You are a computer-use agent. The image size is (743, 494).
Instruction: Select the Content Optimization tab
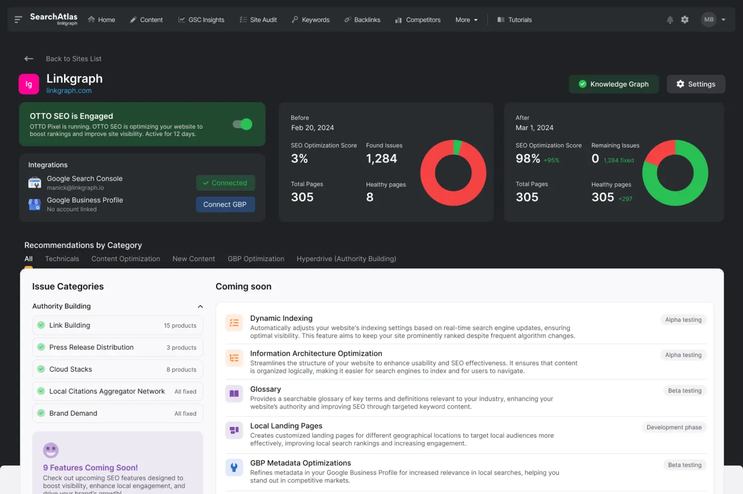[126, 259]
